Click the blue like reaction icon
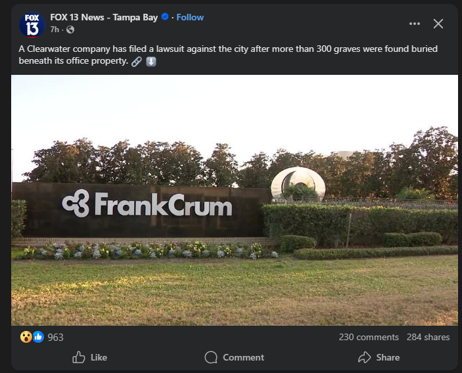 pyautogui.click(x=38, y=337)
